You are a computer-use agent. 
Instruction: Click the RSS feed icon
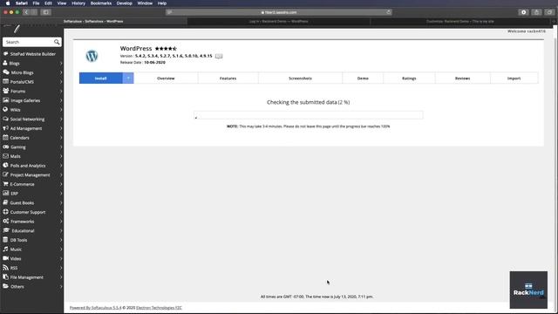point(5,268)
